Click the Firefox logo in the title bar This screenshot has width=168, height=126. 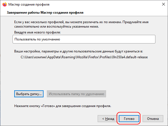click(x=5, y=4)
